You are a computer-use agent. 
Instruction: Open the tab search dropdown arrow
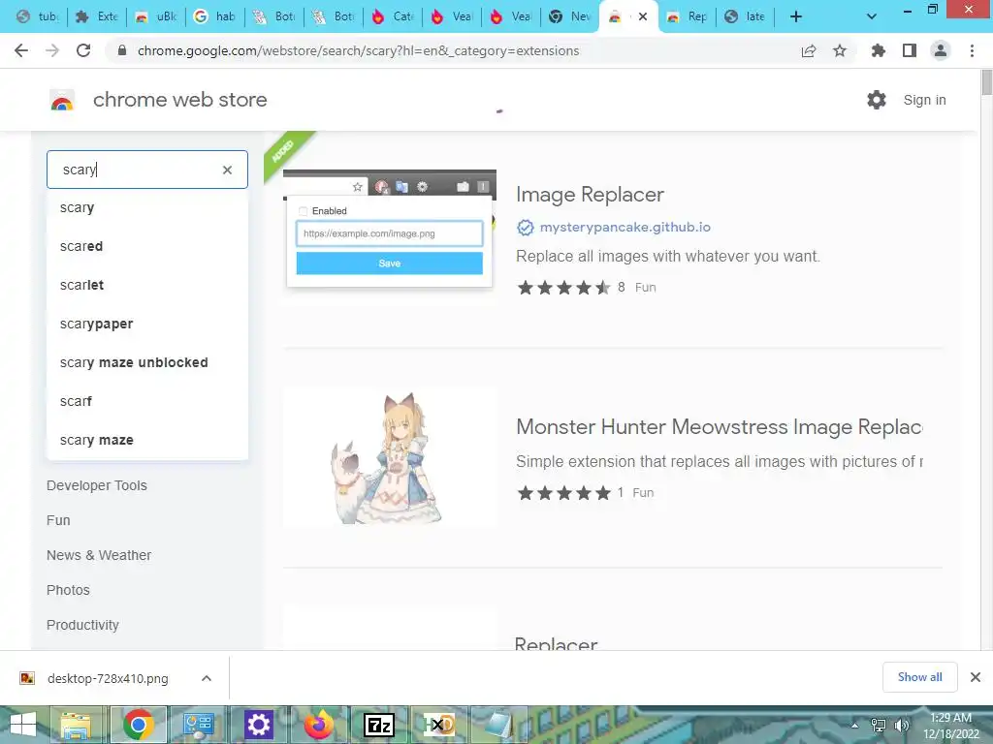tap(872, 16)
